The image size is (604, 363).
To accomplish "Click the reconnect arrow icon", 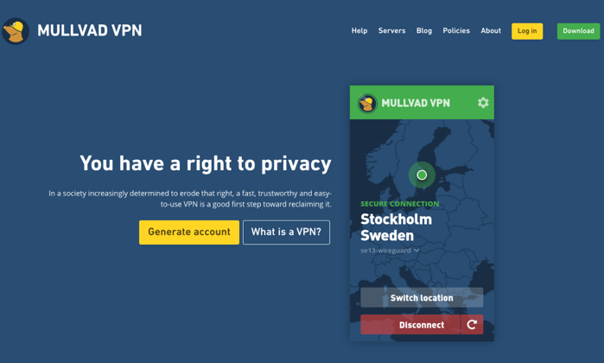I will coord(473,324).
